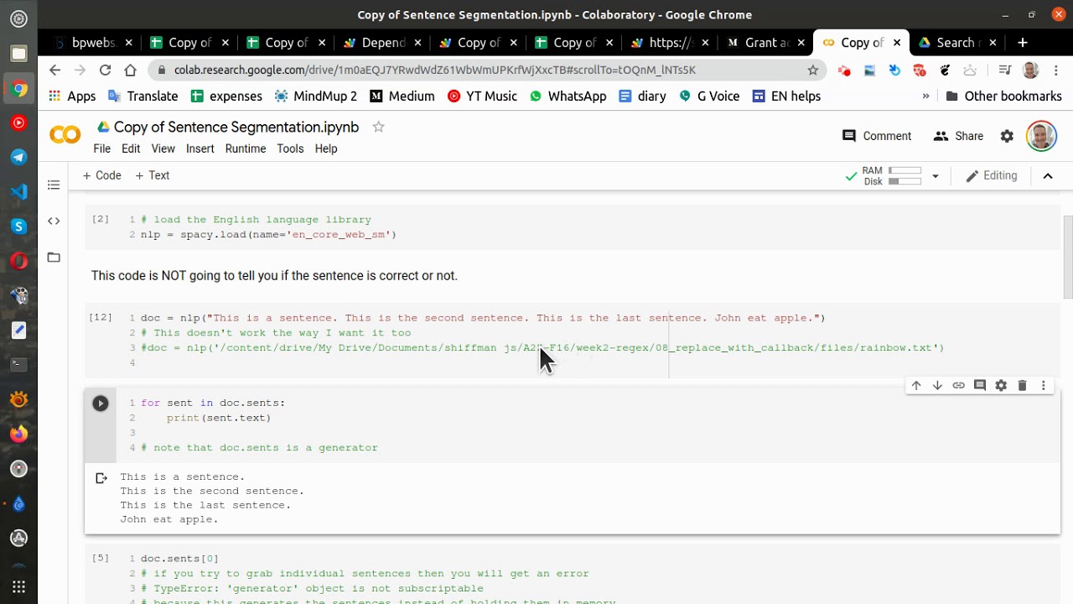Click output line 'John eat apple.'
This screenshot has height=604, width=1073.
click(x=168, y=519)
